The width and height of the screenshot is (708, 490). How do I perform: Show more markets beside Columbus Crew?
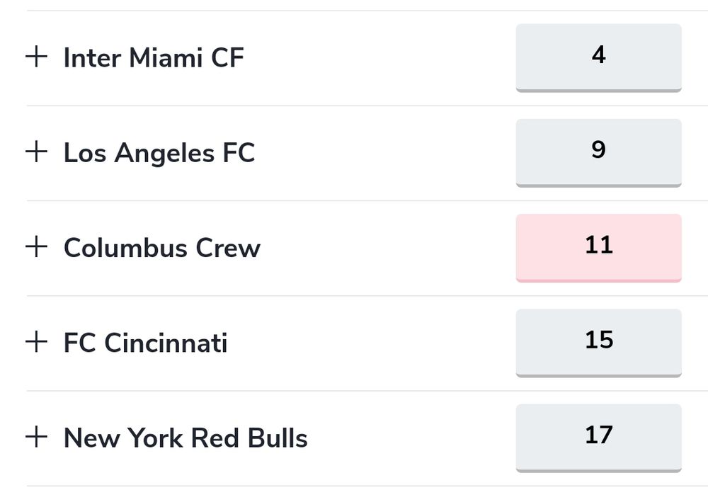point(37,246)
